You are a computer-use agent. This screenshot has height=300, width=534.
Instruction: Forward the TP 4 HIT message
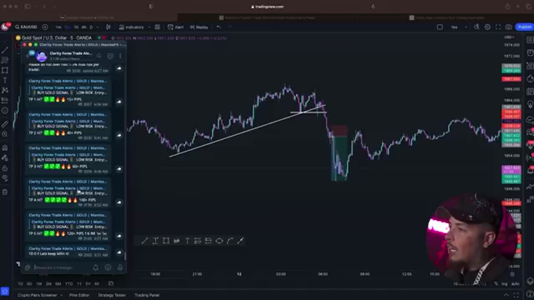[x=119, y=202]
